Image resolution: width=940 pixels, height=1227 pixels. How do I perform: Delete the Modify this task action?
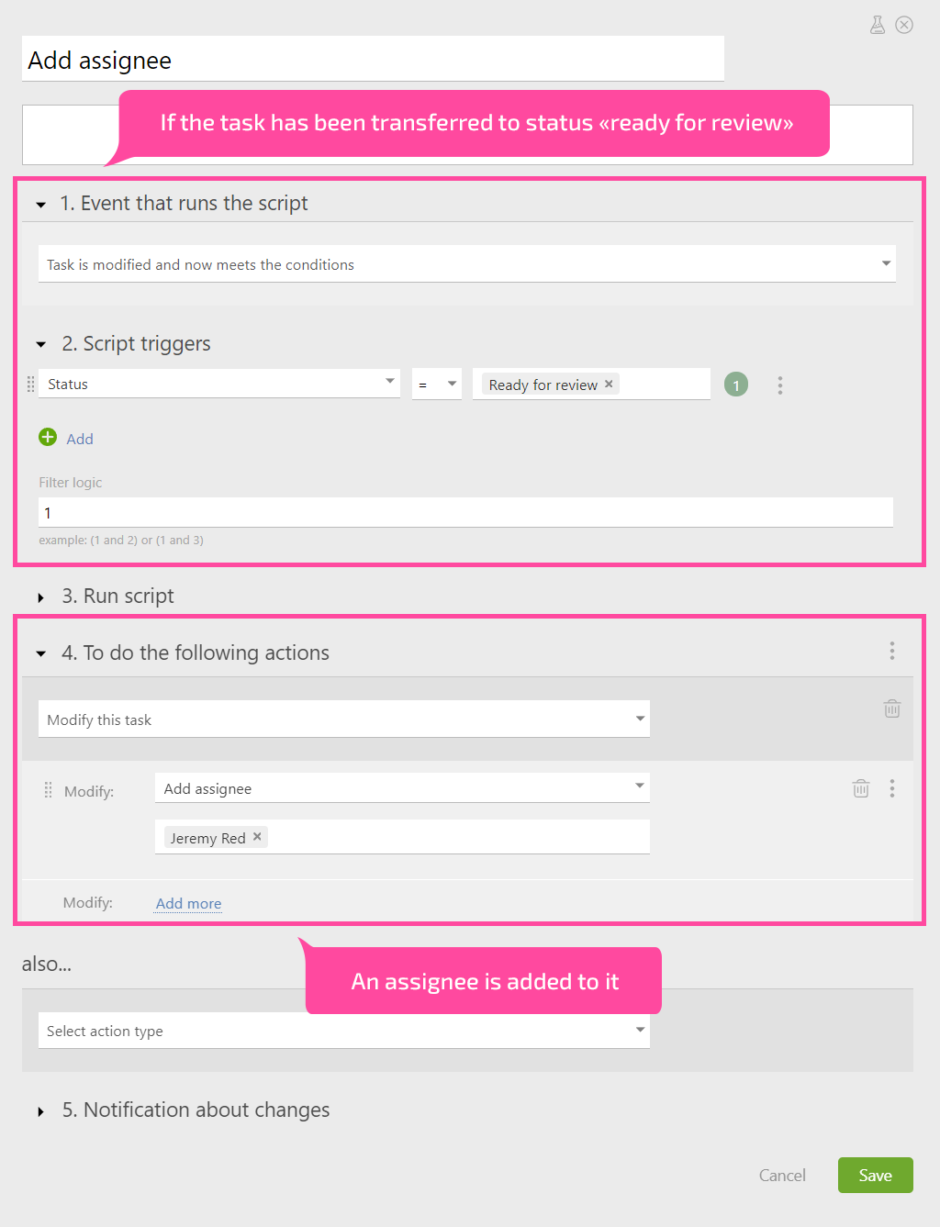pyautogui.click(x=892, y=708)
